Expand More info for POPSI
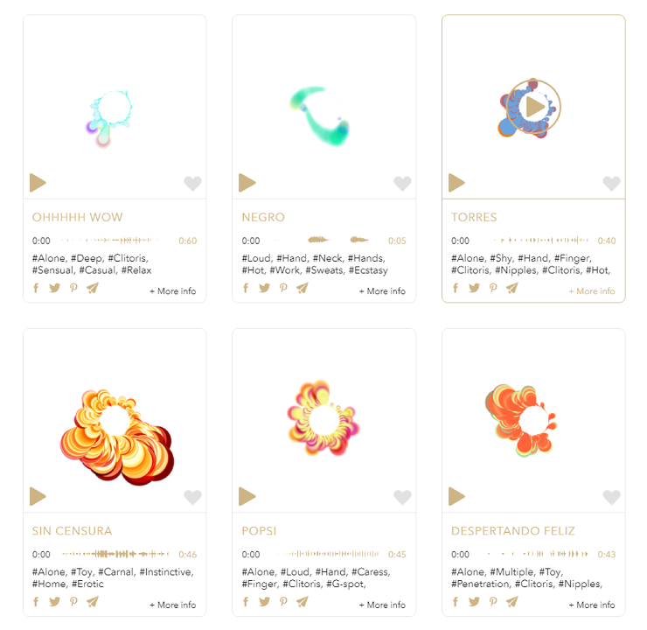 pyautogui.click(x=382, y=605)
